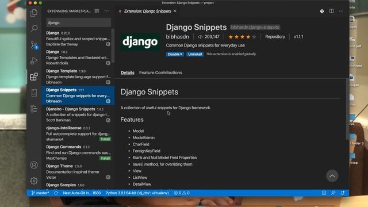Image resolution: width=368 pixels, height=207 pixels.
Task: Click the extension details vertical scrollbar
Action: pos(347,109)
